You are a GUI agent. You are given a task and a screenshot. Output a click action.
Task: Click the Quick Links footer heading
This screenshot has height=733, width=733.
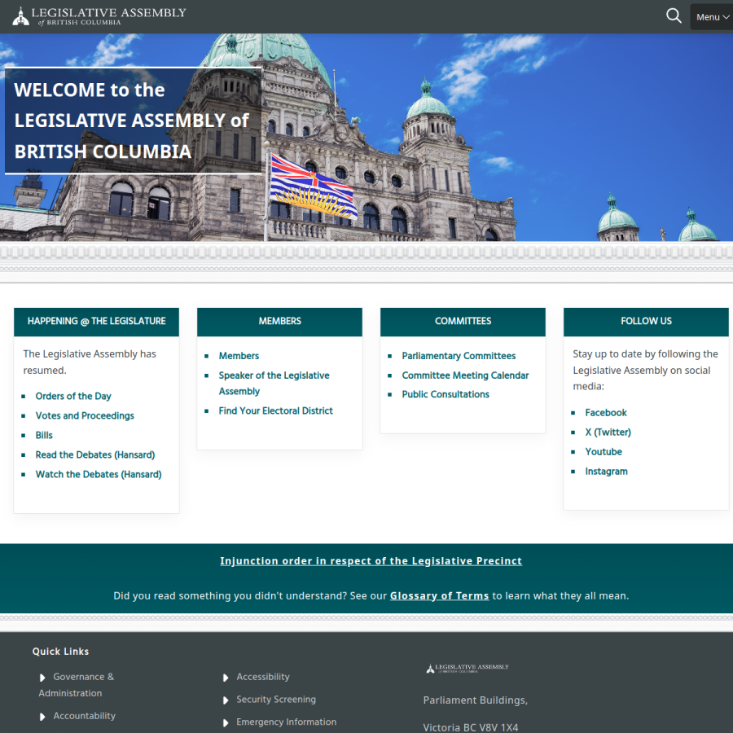[60, 652]
